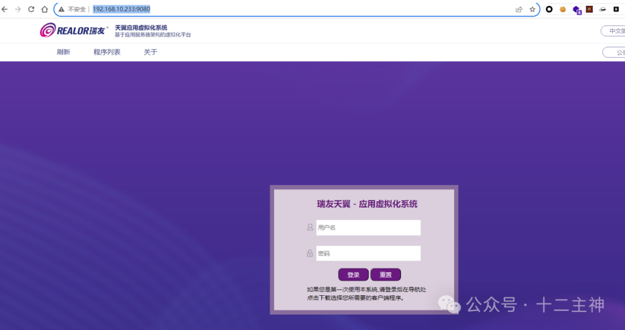Click the lock icon beside 密码 field
Screen dimensions: 625x330
[310, 253]
